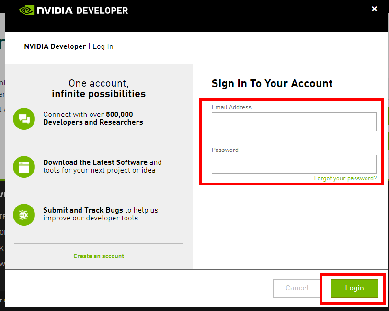Select the Submit and Track Bugs text
The image size is (389, 311).
click(83, 210)
